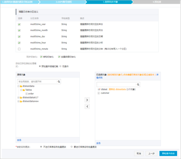Select the dtstestdatanew tree label
Screen dimensions: 181x159
[x=31, y=101]
